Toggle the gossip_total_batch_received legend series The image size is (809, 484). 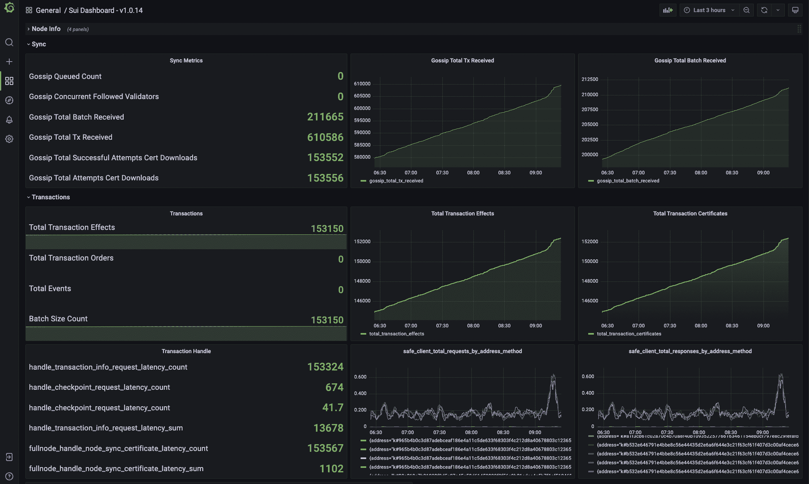click(x=628, y=181)
